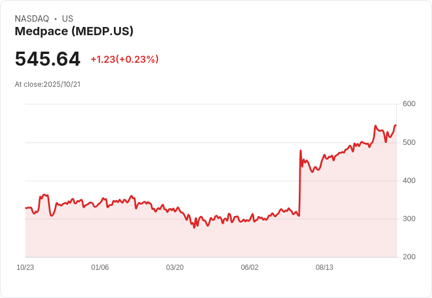Click the 08/13 date on x-axis
The width and height of the screenshot is (432, 298).
[x=325, y=267]
